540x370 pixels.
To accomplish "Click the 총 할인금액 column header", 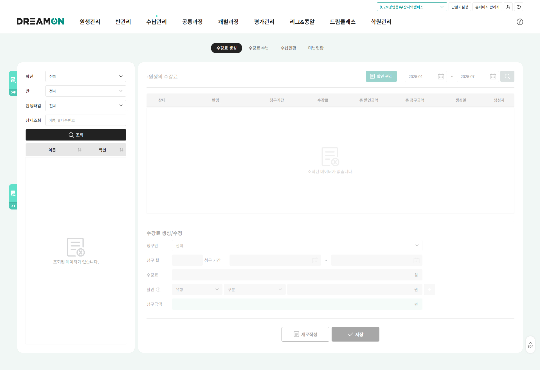I will [x=369, y=100].
